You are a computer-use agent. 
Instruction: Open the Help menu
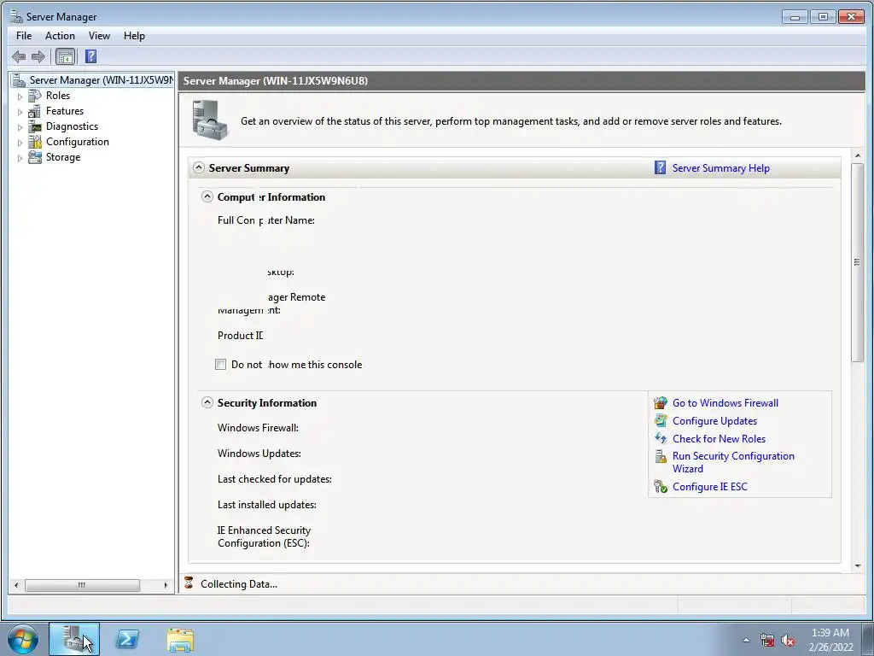click(x=134, y=36)
